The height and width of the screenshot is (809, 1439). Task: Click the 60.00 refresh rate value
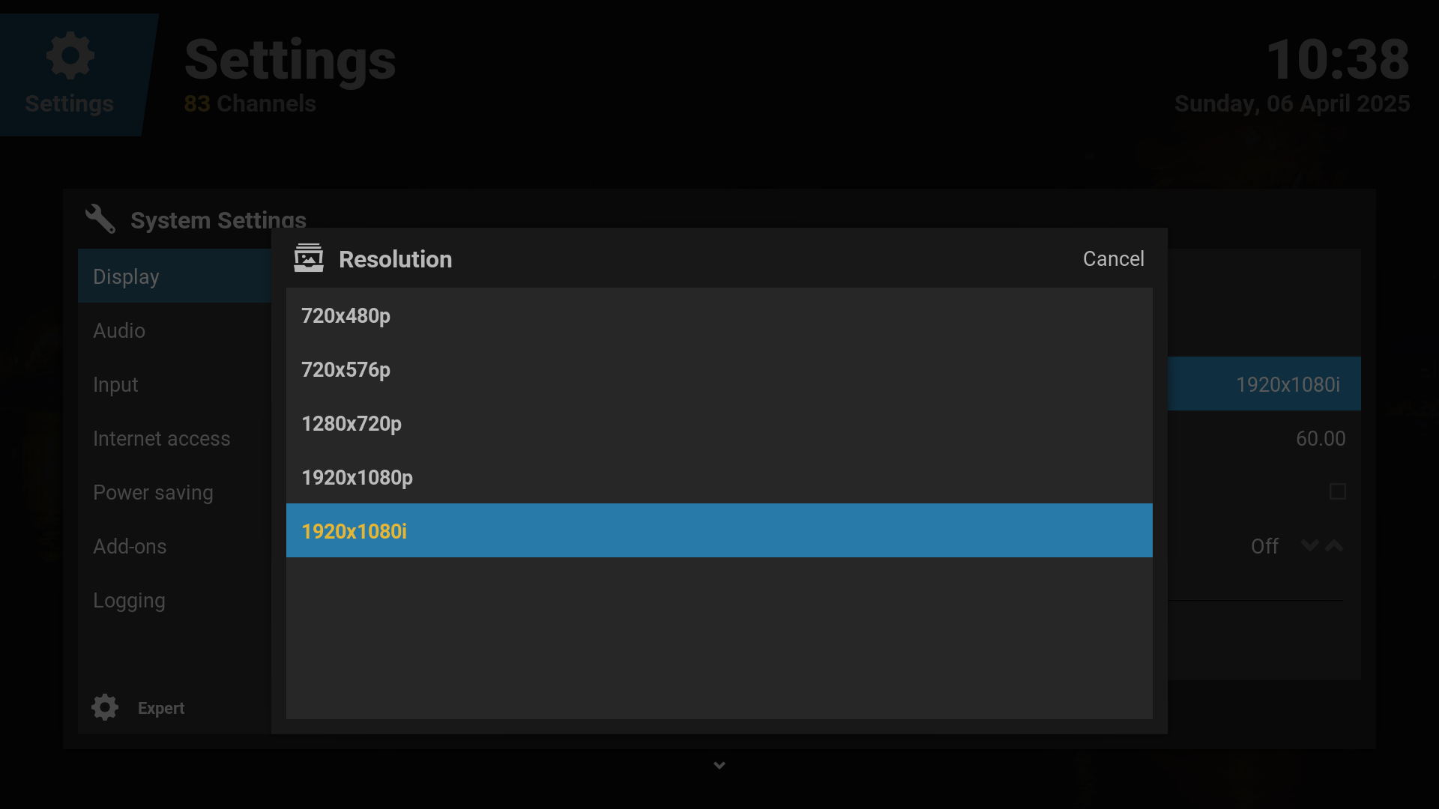pyautogui.click(x=1320, y=438)
